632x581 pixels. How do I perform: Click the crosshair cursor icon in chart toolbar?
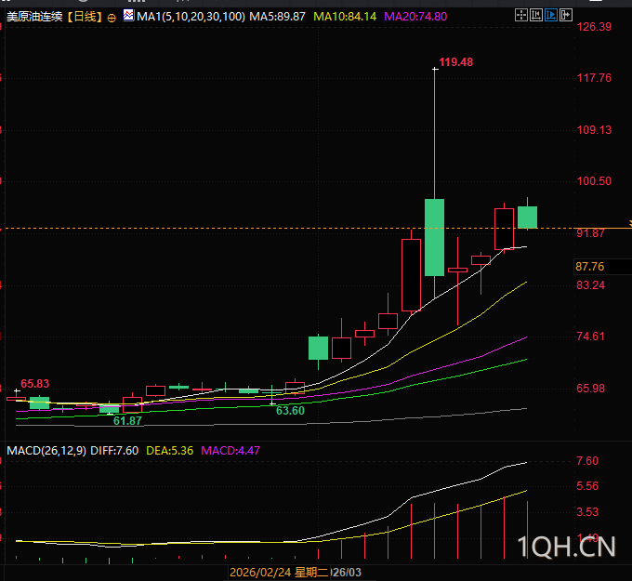click(521, 15)
